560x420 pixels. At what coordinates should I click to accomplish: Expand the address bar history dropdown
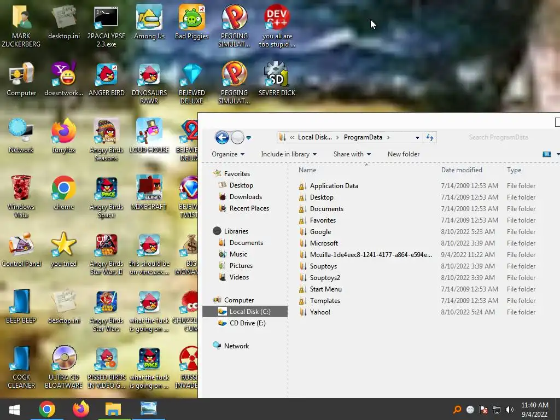[x=417, y=137]
